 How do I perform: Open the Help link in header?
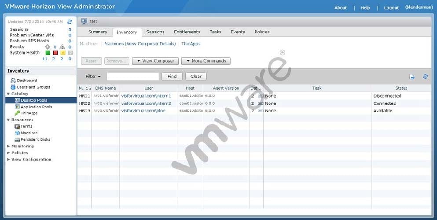[365, 8]
